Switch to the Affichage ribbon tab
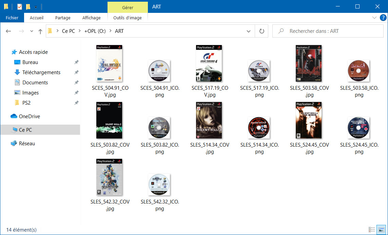The width and height of the screenshot is (388, 235). [92, 18]
